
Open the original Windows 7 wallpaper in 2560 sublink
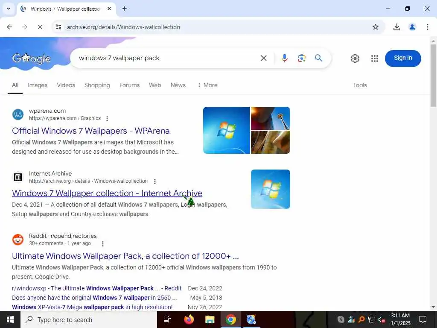(x=94, y=298)
